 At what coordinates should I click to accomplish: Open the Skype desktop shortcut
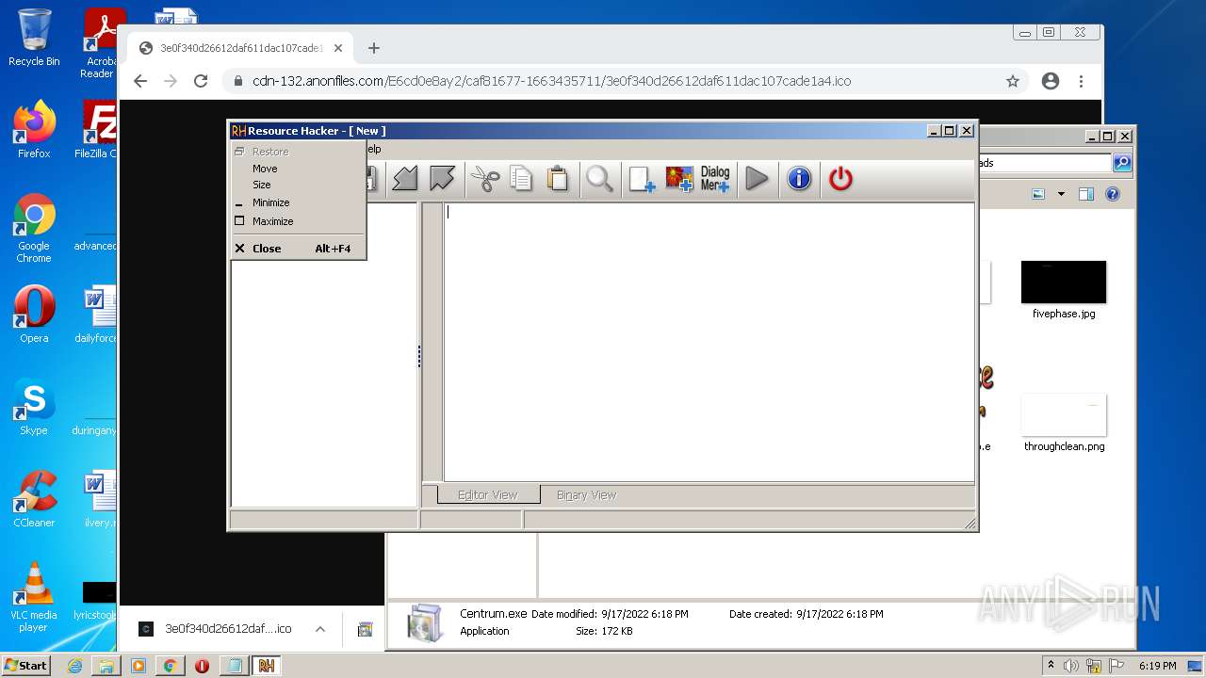point(34,407)
